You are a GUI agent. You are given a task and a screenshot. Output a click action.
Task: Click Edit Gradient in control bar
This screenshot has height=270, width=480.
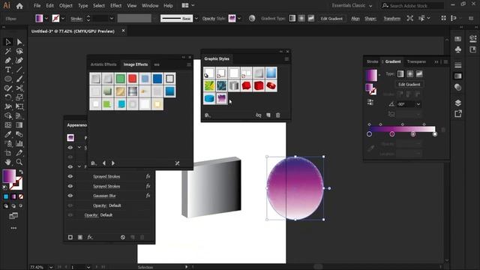(331, 18)
